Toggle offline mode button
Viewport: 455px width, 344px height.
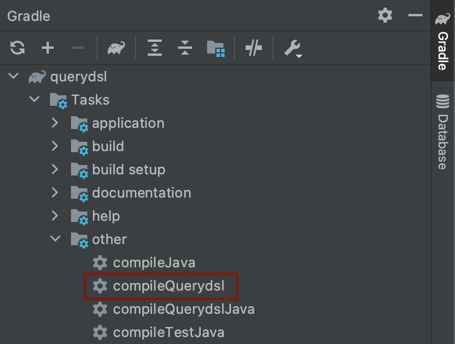pos(254,48)
